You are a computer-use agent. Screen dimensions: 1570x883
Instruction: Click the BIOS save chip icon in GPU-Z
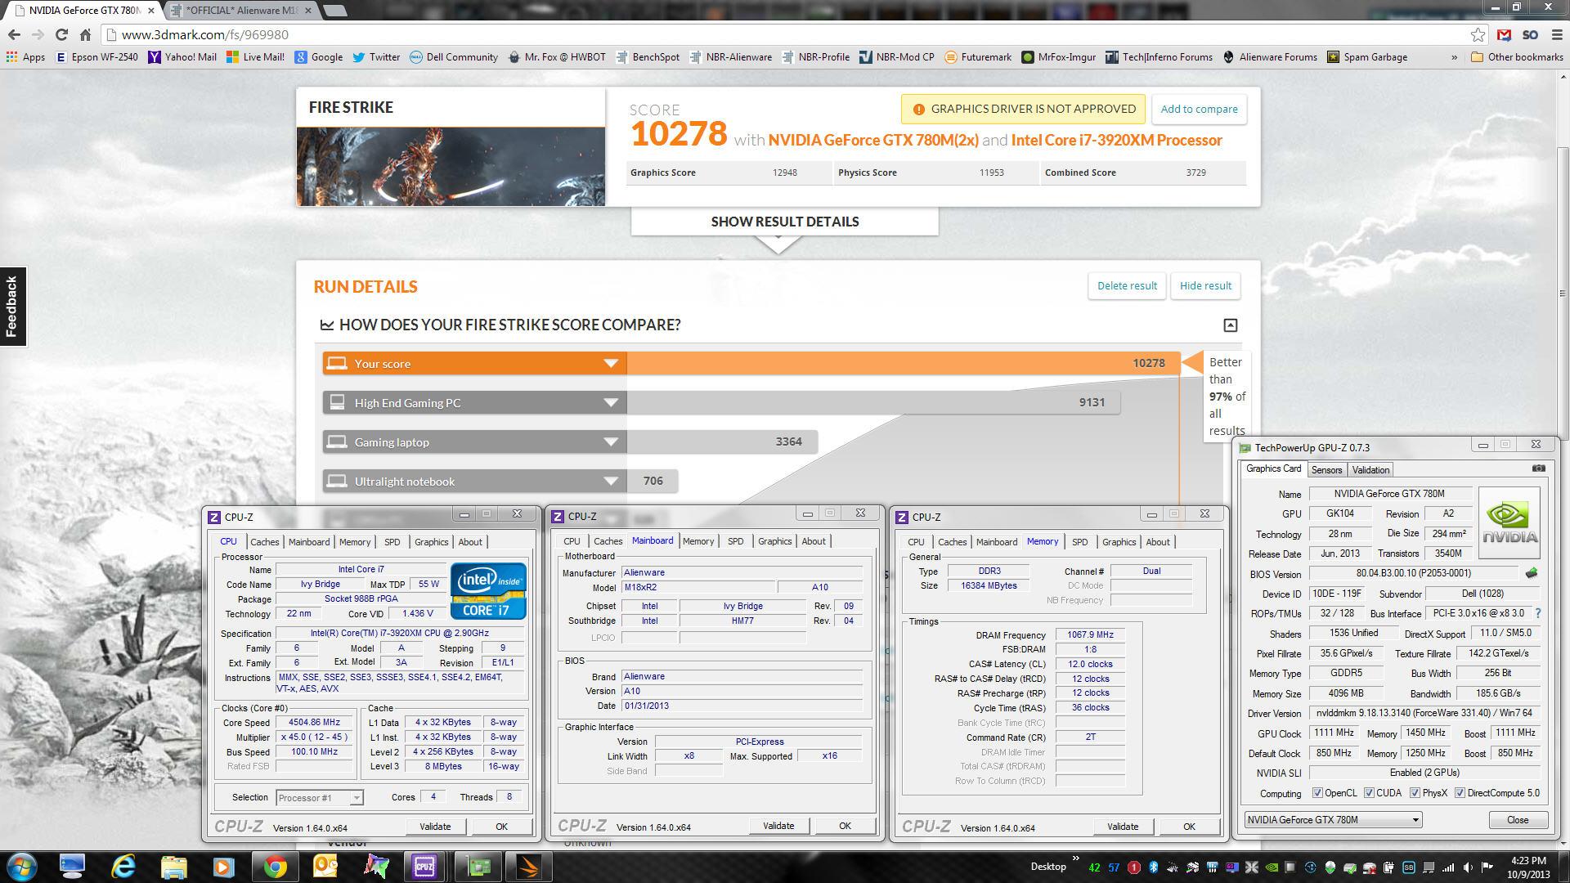tap(1532, 573)
